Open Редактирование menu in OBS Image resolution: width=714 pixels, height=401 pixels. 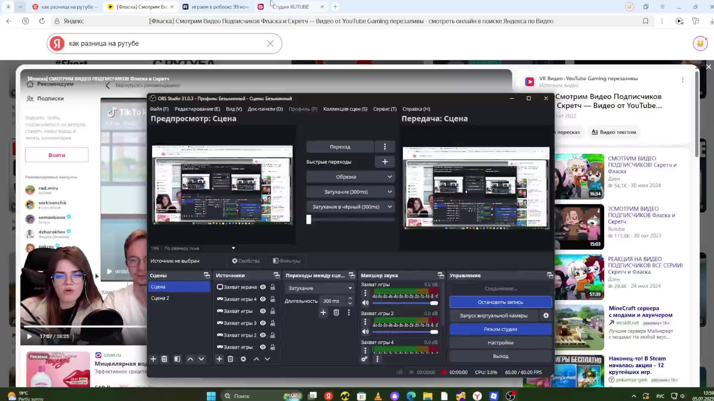coord(197,109)
